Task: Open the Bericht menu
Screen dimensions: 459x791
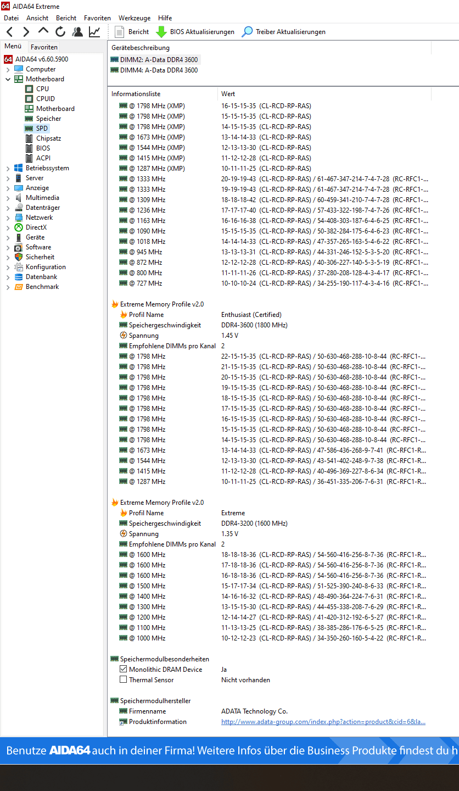Action: (66, 18)
